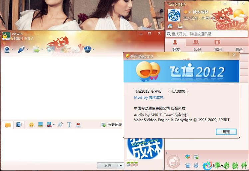Send a window shake nudge
This screenshot has height=171, width=249.
click(x=60, y=125)
